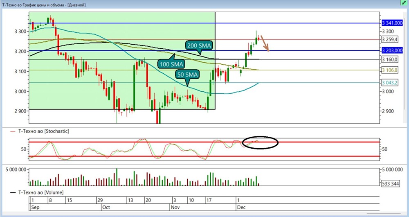Click the date label 15 on timeline
Viewport: 409px width, 217px height.
pyautogui.click(x=70, y=200)
